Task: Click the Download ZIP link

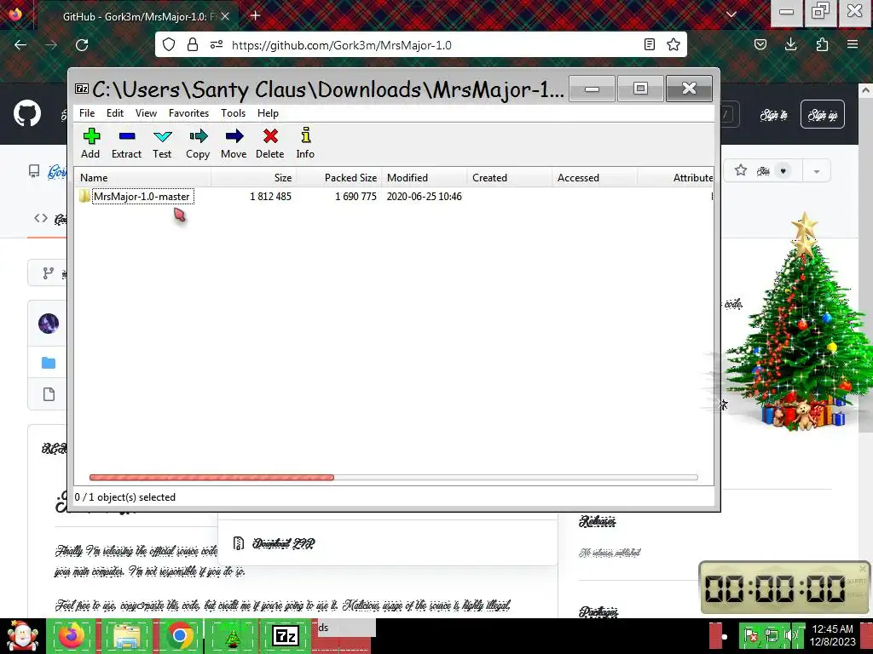Action: pos(283,543)
